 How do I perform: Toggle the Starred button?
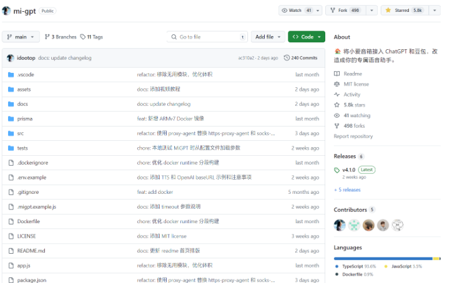pos(405,10)
